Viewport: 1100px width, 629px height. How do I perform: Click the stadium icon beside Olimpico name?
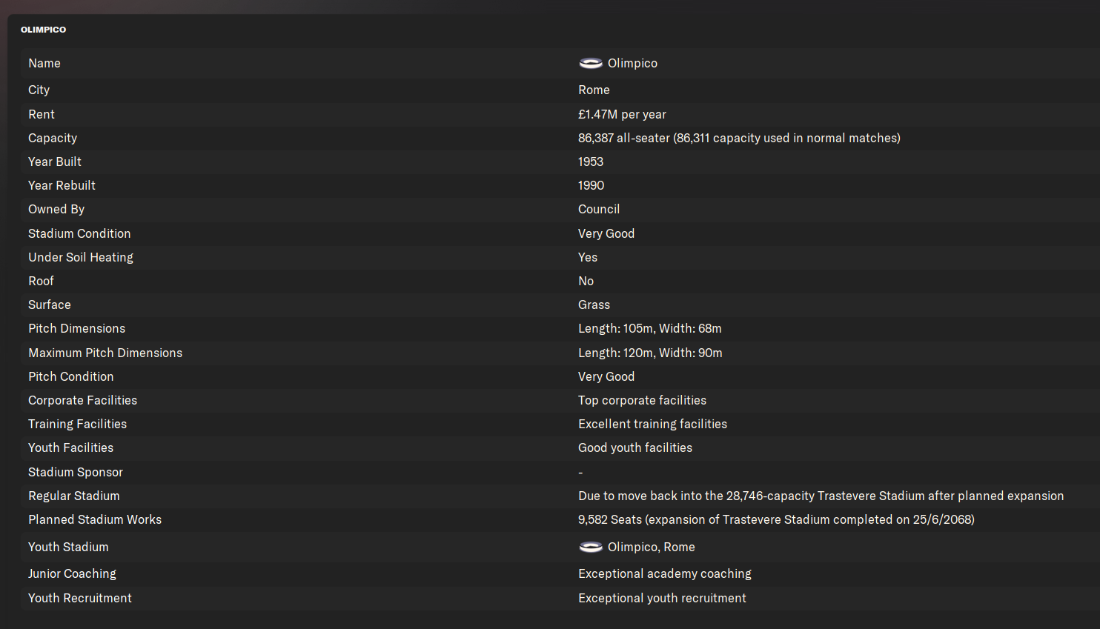click(590, 63)
